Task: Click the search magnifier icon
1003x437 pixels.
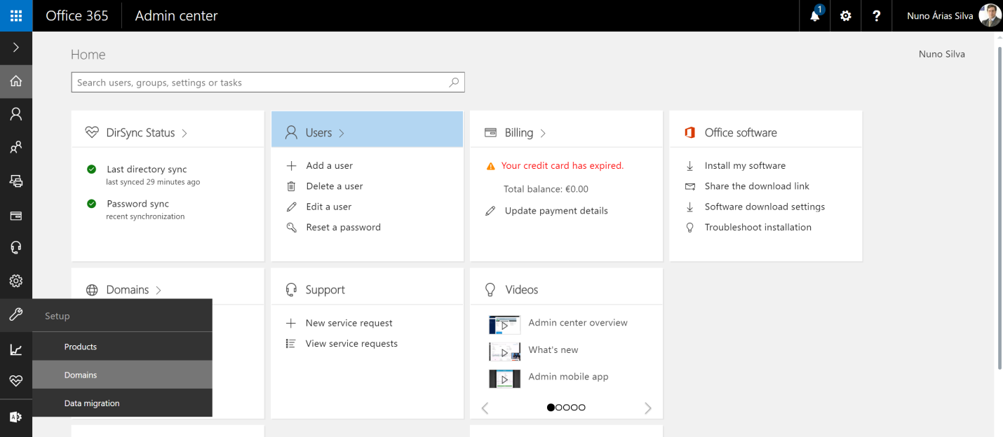Action: click(x=454, y=83)
